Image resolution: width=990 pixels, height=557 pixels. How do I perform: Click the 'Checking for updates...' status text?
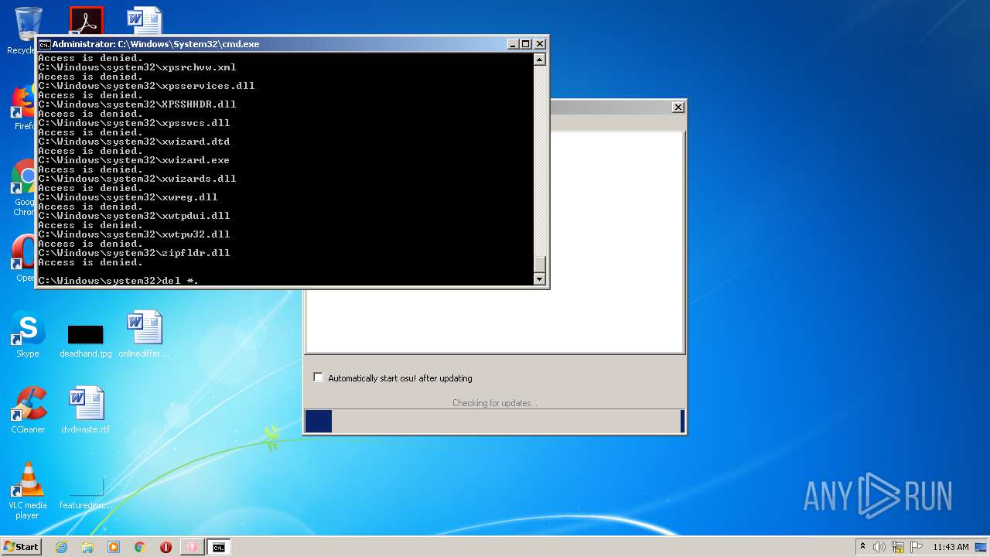(x=494, y=403)
